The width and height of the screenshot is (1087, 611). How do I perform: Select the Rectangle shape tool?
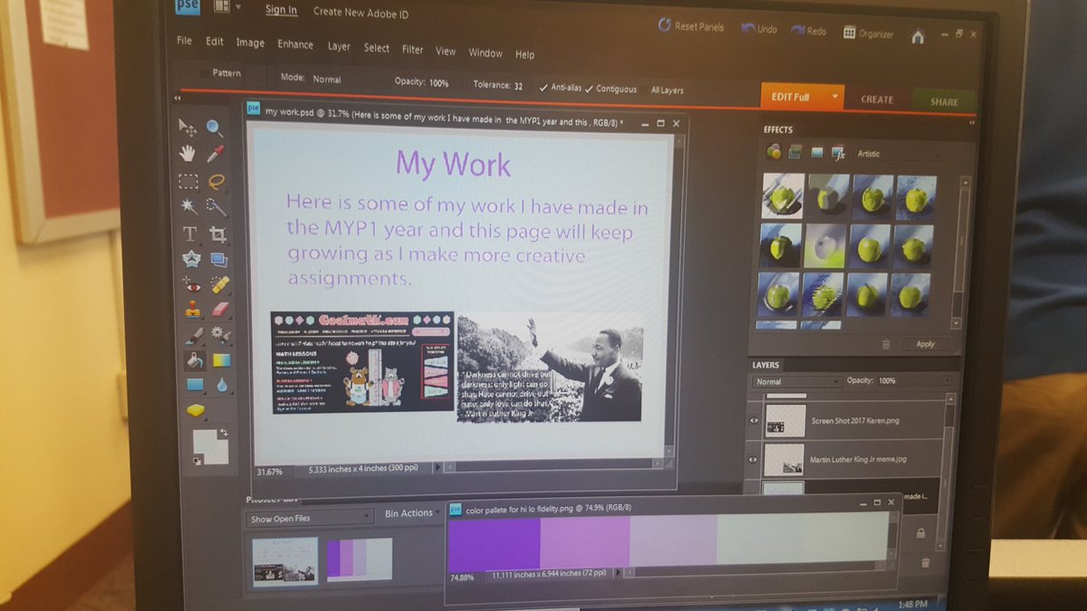tap(195, 385)
